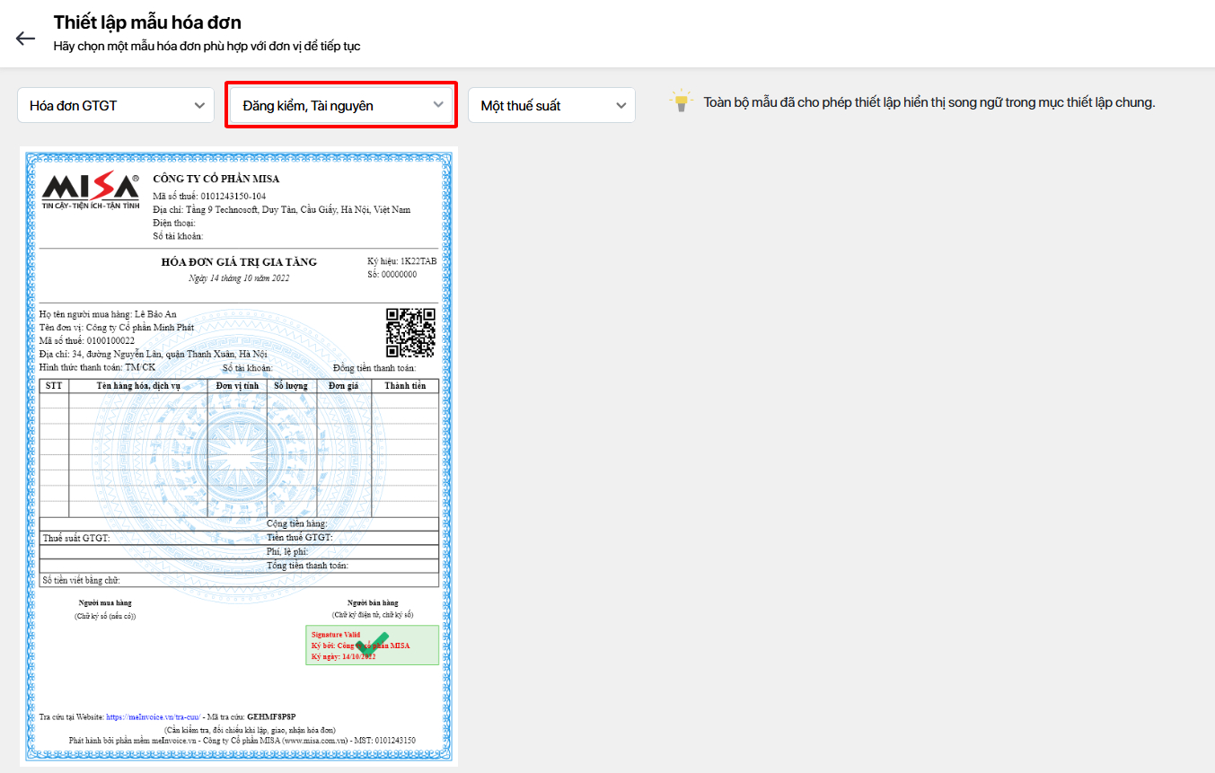The width and height of the screenshot is (1215, 773).
Task: Click the Signature Valid box
Action: (x=372, y=646)
